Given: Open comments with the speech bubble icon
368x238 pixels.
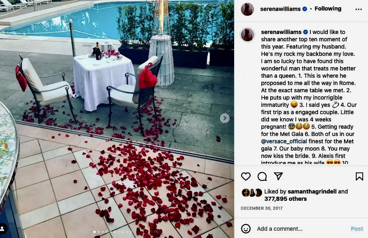Looking at the screenshot, I should (x=262, y=176).
